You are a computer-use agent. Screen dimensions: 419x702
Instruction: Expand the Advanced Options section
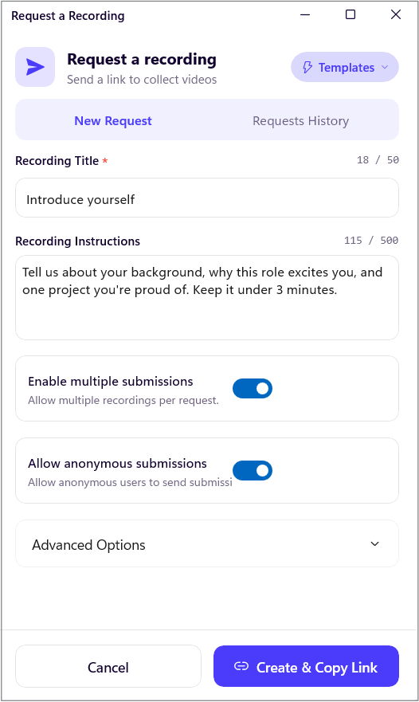[x=207, y=544]
